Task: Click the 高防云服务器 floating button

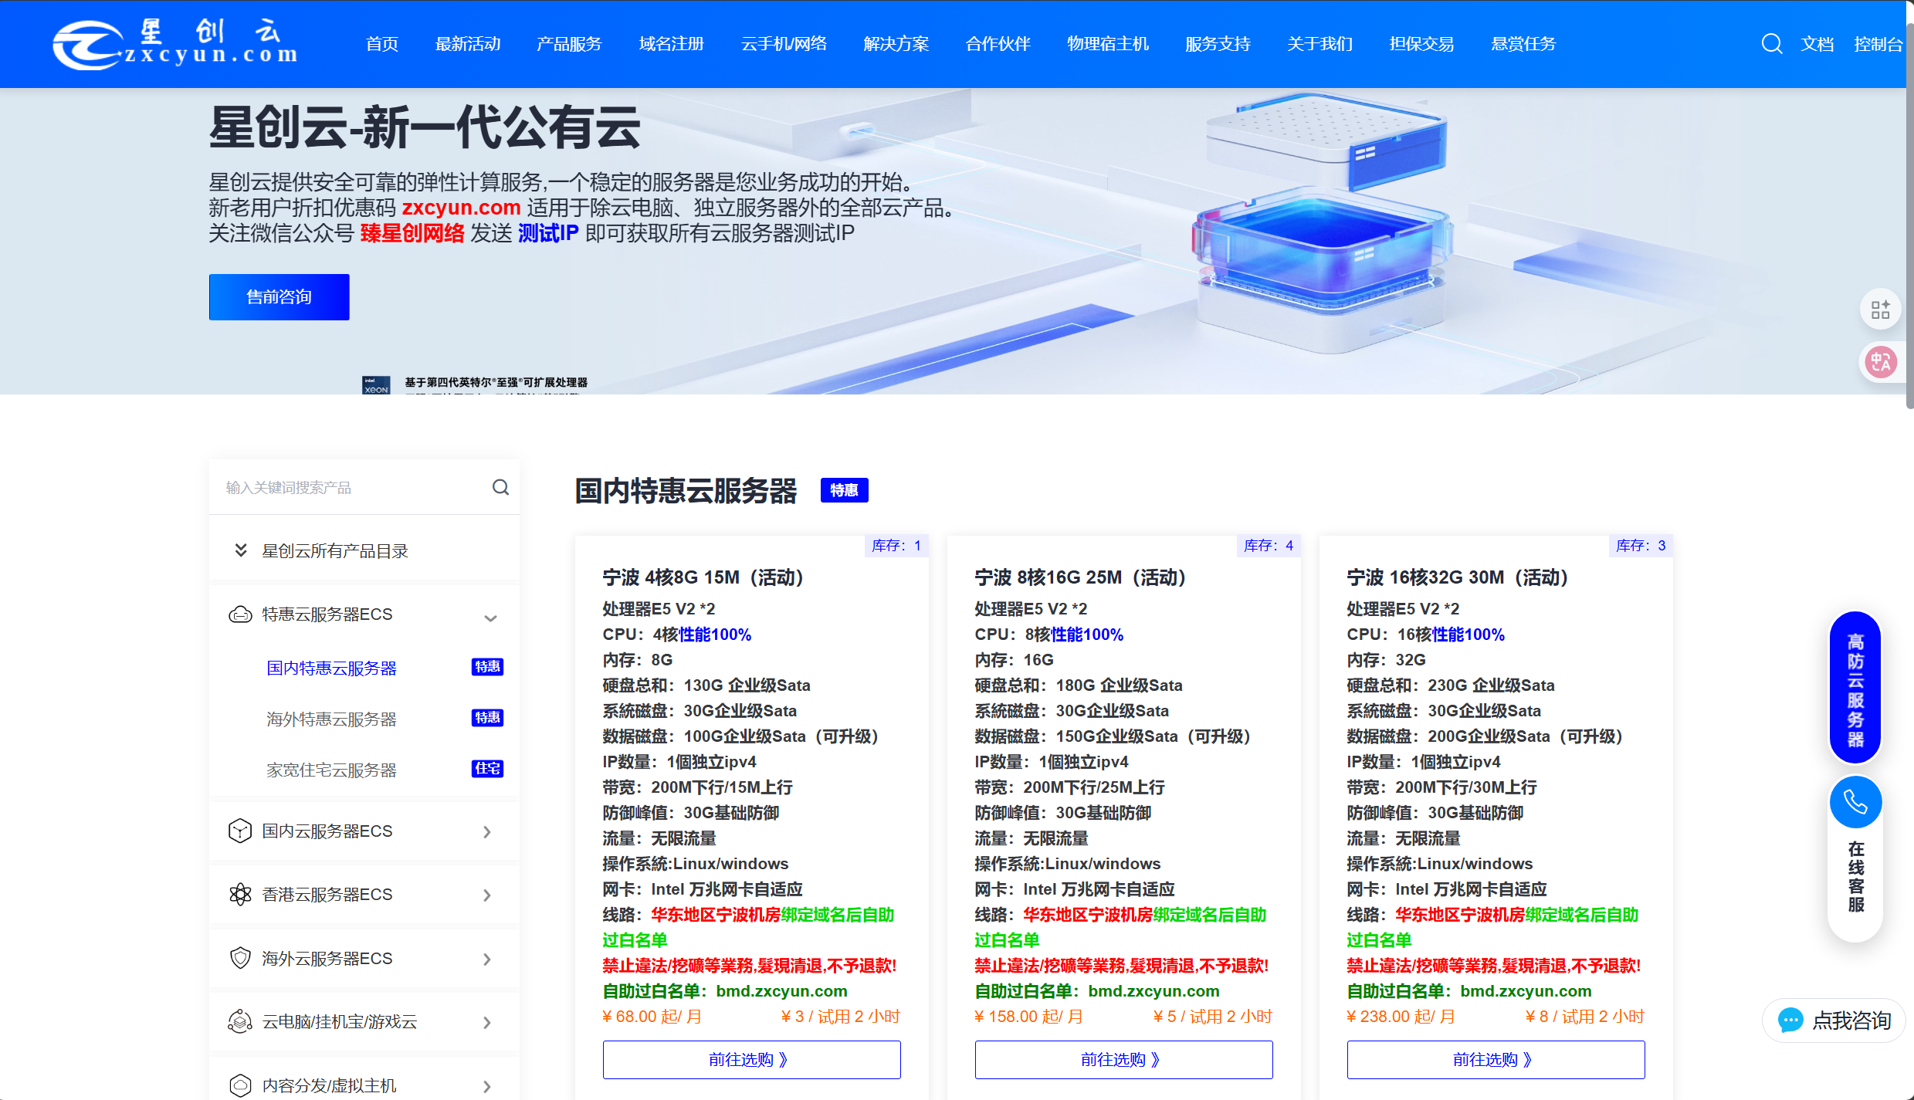Action: tap(1855, 687)
